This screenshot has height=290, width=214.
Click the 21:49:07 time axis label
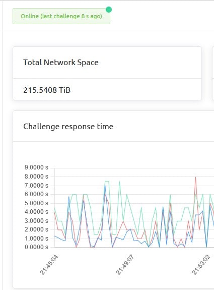(125, 265)
